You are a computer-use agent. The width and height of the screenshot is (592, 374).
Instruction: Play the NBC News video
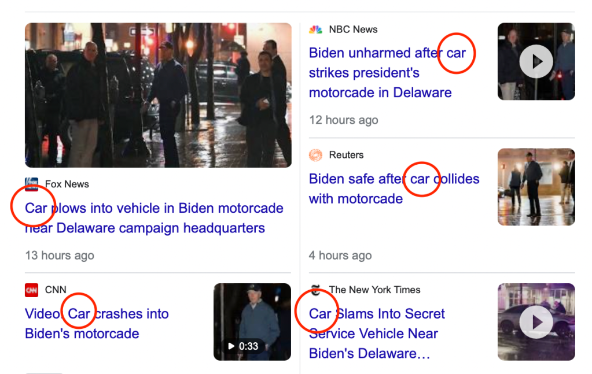(536, 61)
